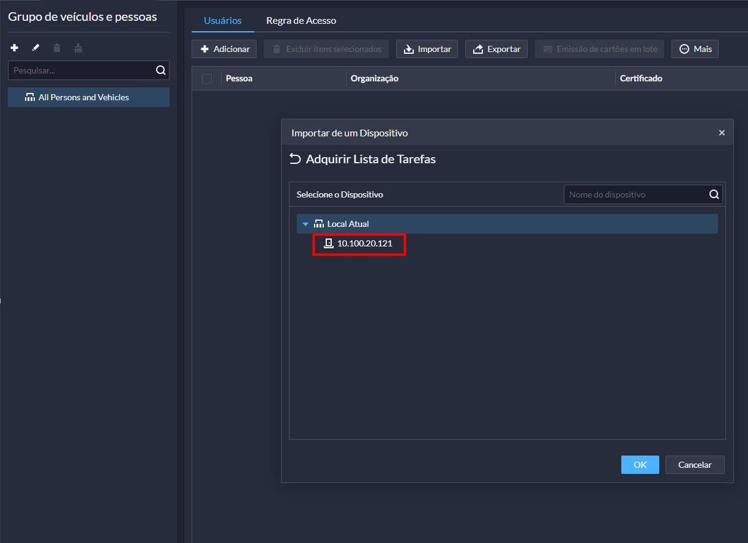
Task: Click the delete group trash icon
Action: [57, 48]
